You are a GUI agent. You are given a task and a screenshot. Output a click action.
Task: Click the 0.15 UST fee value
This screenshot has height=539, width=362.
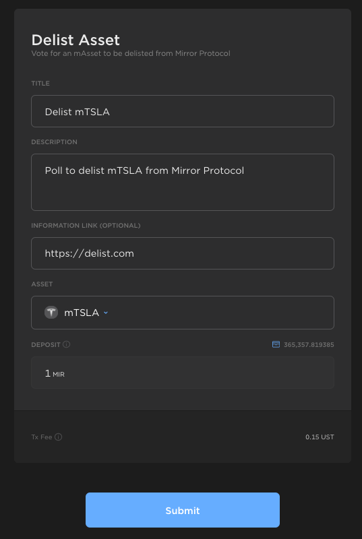pos(320,437)
